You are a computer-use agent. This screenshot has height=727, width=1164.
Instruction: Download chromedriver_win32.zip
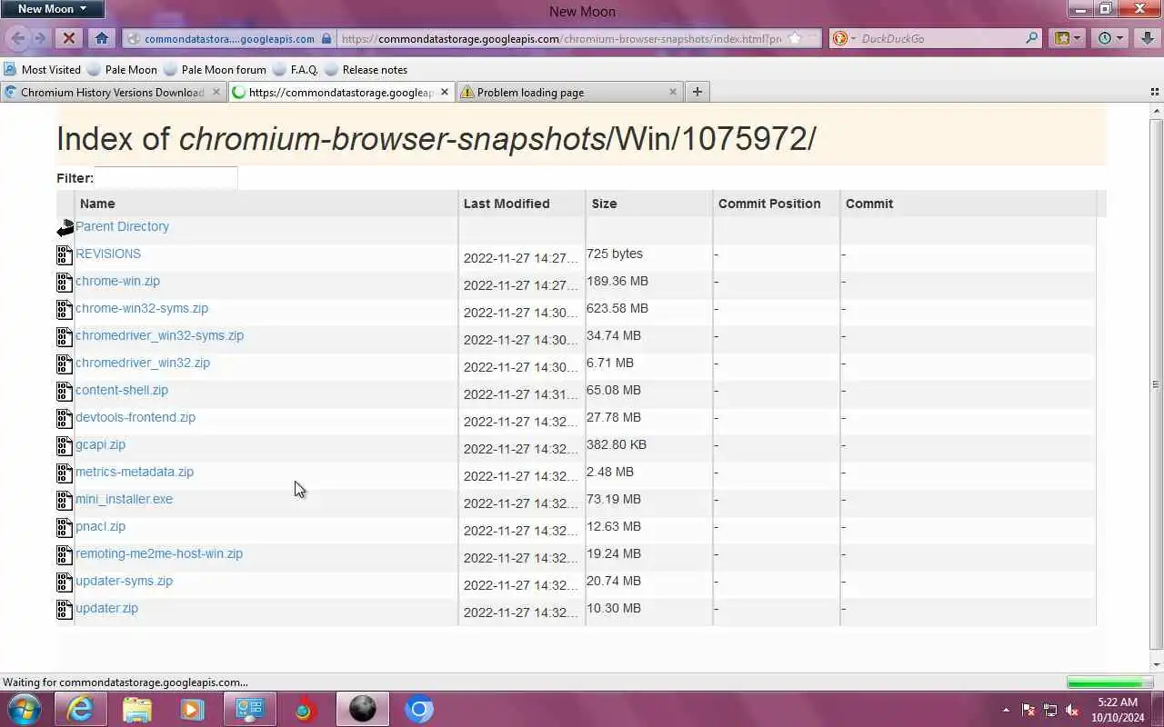click(x=143, y=363)
